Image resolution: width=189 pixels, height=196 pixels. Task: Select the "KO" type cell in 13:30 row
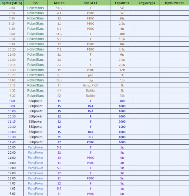coord(91,137)
